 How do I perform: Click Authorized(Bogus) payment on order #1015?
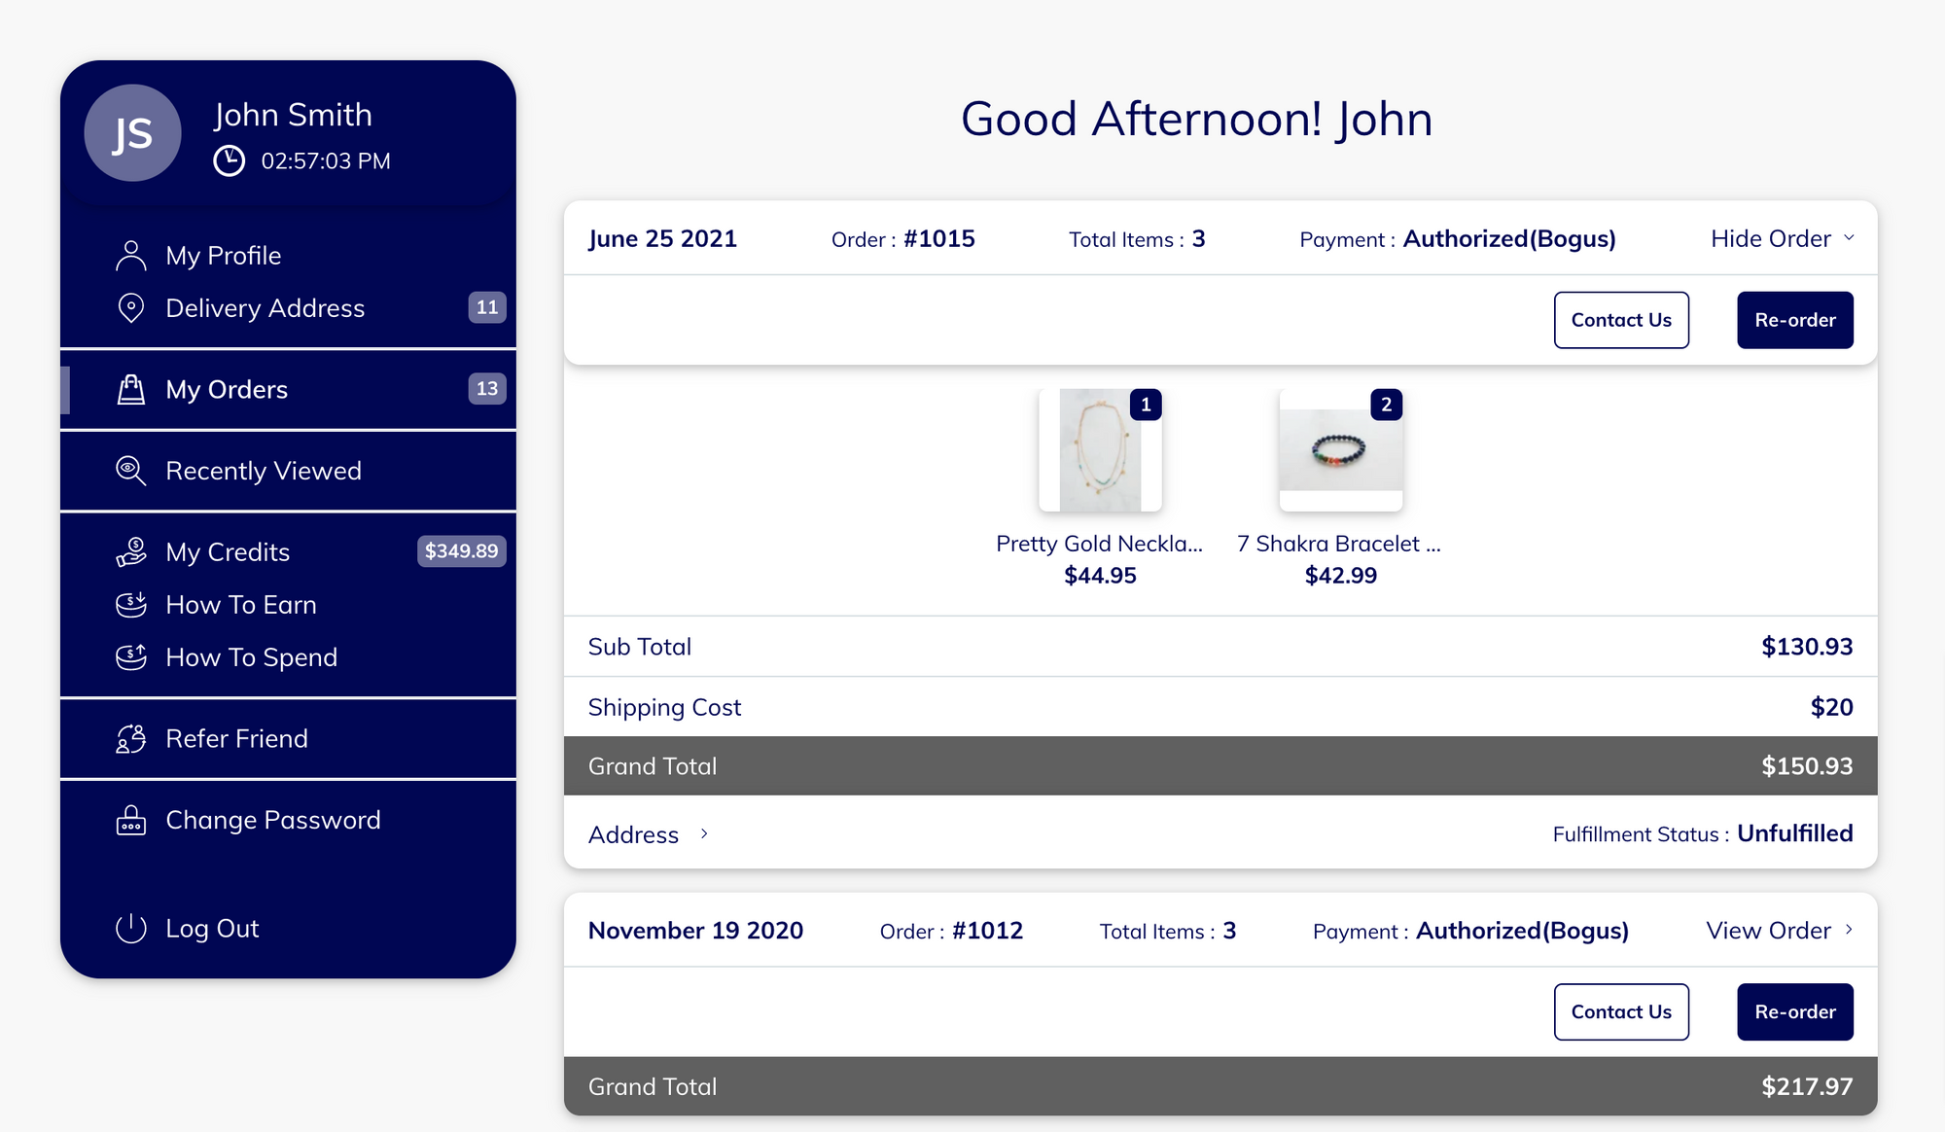click(1508, 239)
